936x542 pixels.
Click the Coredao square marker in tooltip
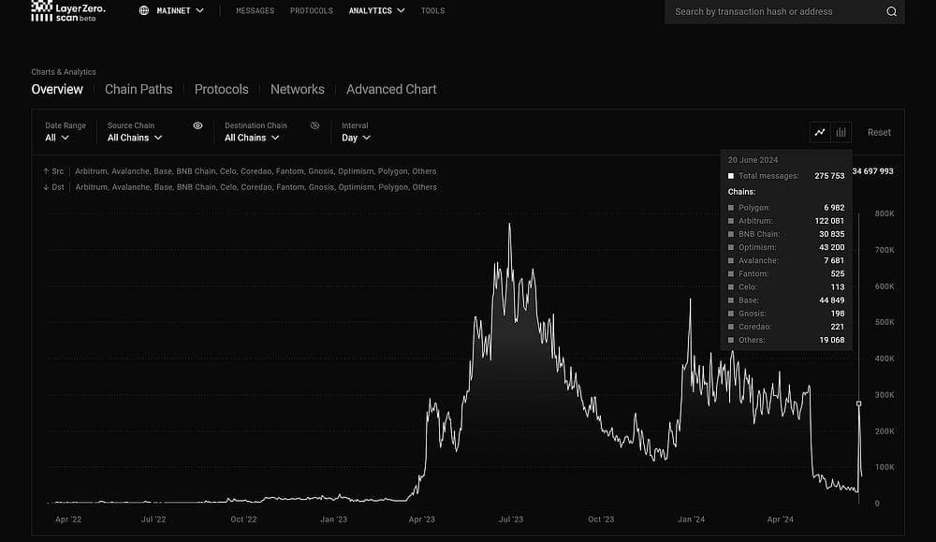point(731,327)
